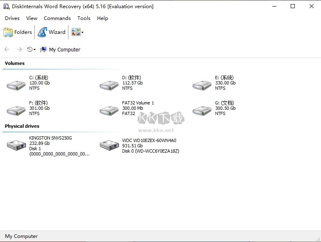Open the Drives menu
The height and width of the screenshot is (242, 321).
click(12, 18)
